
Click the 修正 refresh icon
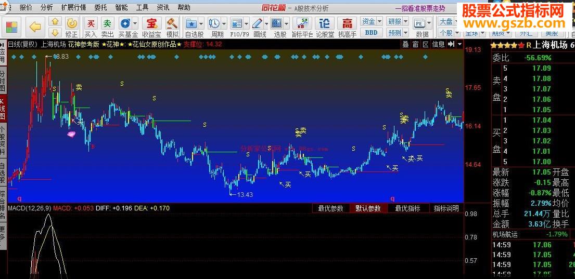pos(72,24)
